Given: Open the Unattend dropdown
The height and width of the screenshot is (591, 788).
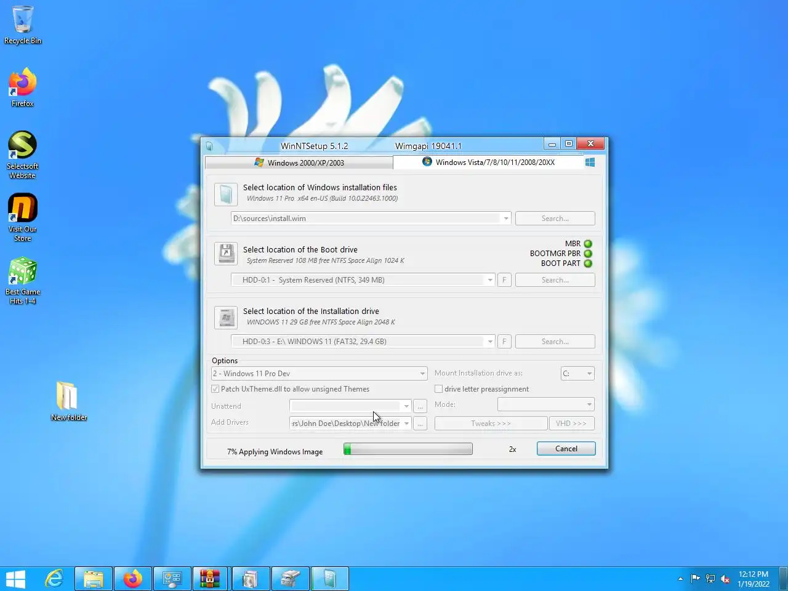Looking at the screenshot, I should 406,406.
